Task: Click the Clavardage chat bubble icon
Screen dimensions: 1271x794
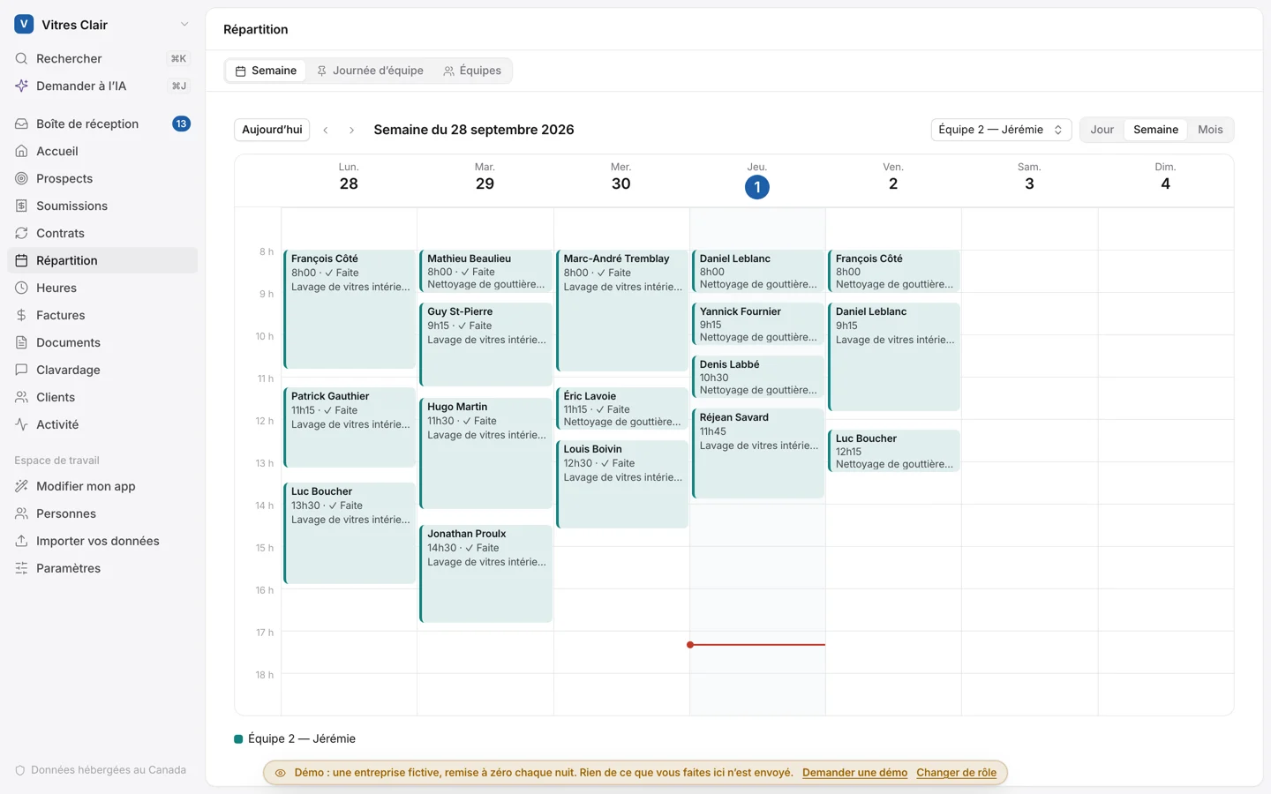Action: [x=21, y=370]
